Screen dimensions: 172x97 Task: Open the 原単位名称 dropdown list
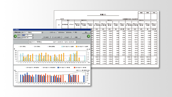[42, 33]
